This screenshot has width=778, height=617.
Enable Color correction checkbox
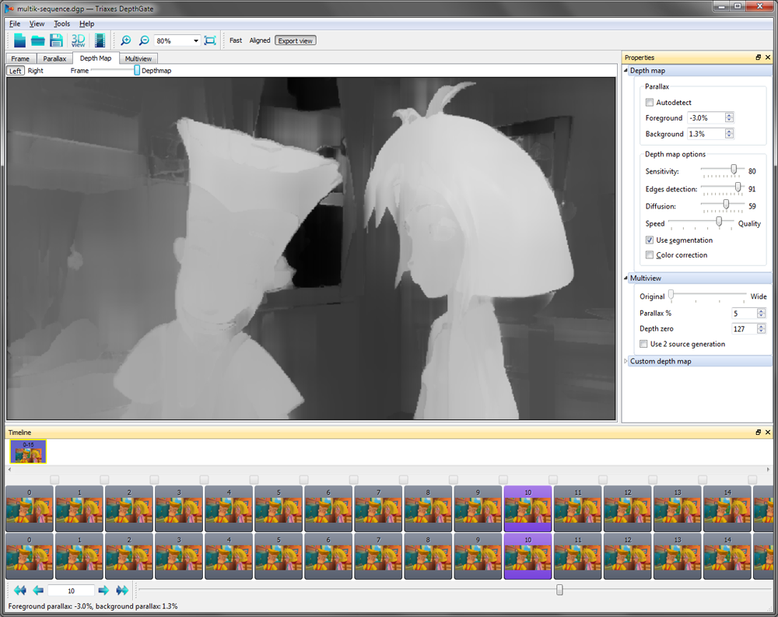[650, 254]
